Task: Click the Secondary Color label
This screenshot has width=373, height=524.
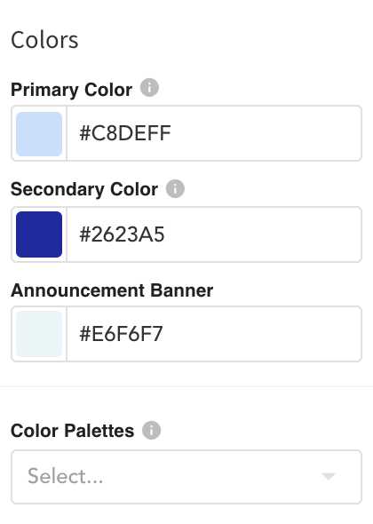Action: 84,189
